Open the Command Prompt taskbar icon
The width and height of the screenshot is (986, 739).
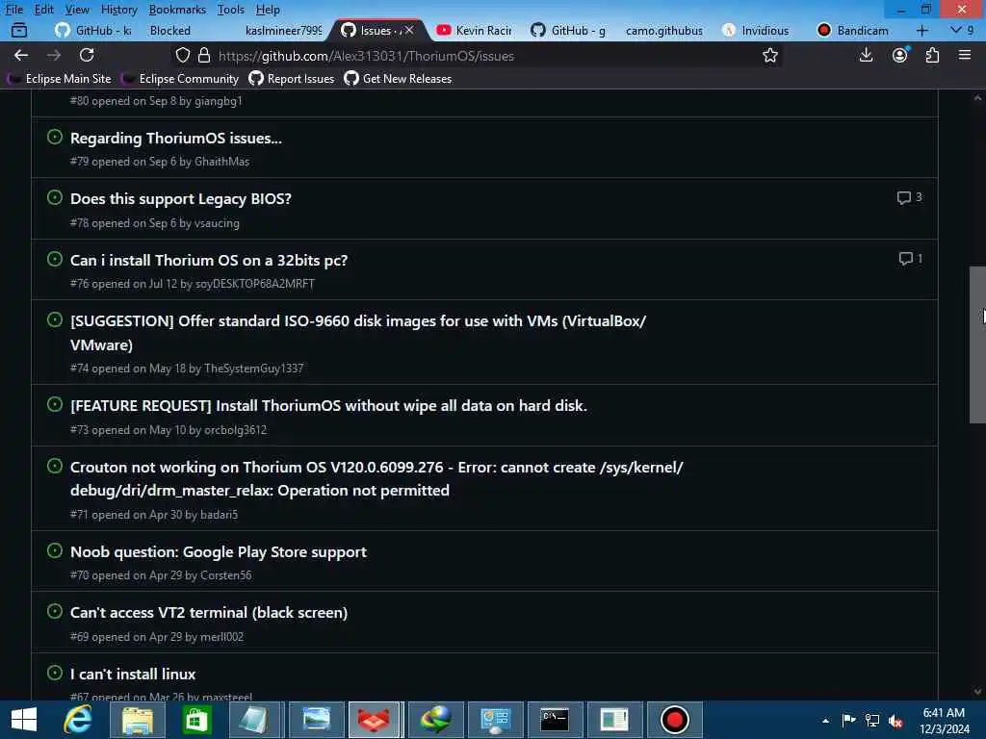555,720
